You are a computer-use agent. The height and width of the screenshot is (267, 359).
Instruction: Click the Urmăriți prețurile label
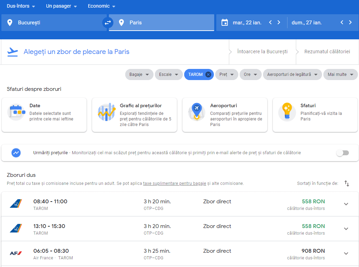(51, 153)
